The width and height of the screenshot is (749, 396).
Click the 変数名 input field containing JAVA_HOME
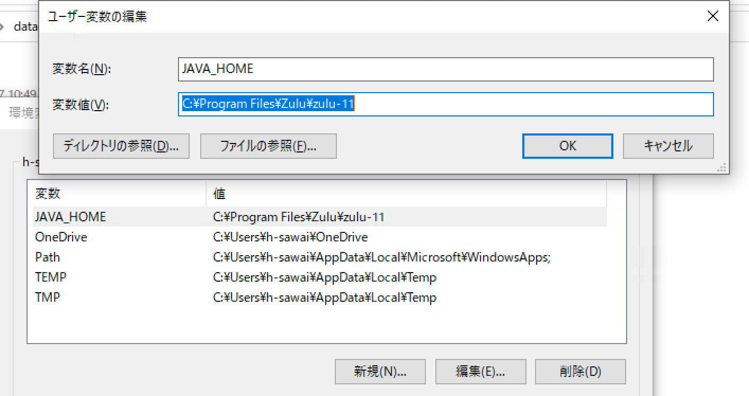pyautogui.click(x=446, y=69)
